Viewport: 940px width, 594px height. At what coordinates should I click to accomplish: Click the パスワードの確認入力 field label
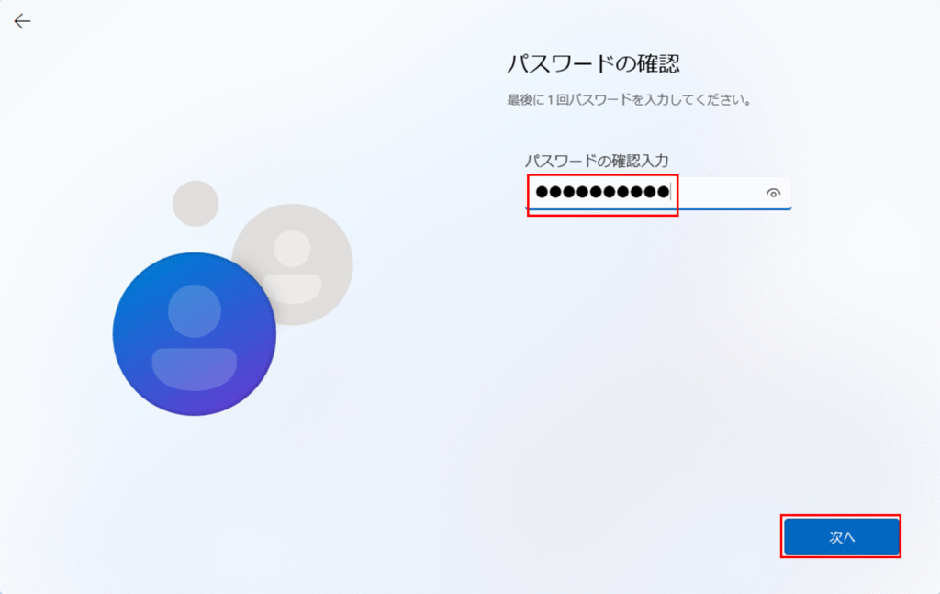[x=597, y=161]
